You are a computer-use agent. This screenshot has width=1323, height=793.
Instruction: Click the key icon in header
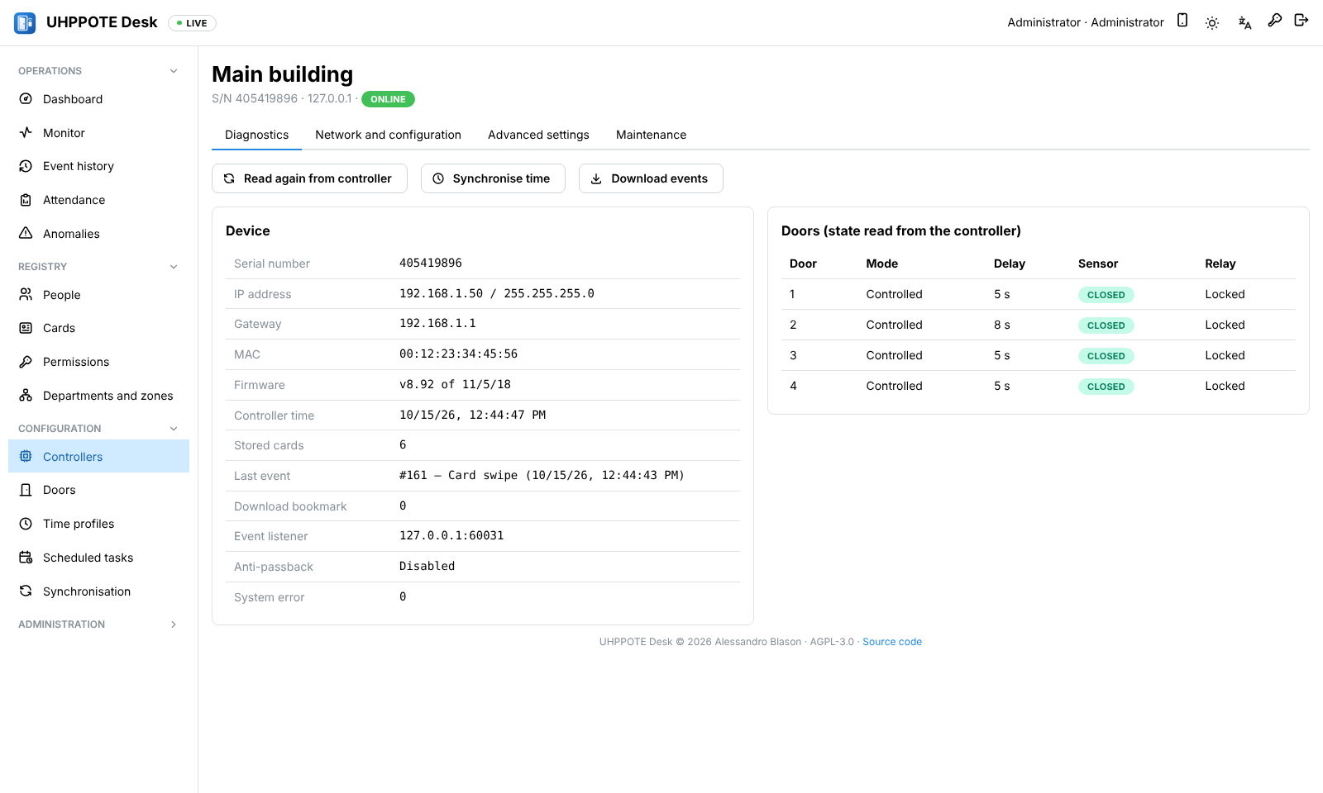pos(1275,20)
